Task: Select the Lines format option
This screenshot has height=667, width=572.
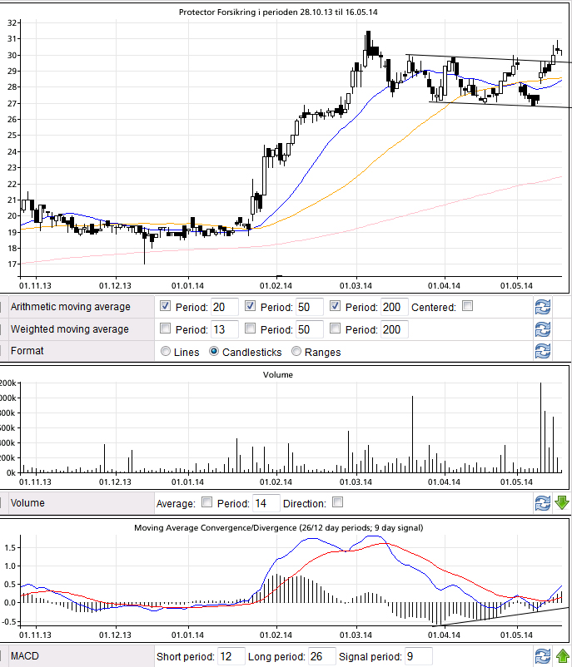Action: [165, 351]
